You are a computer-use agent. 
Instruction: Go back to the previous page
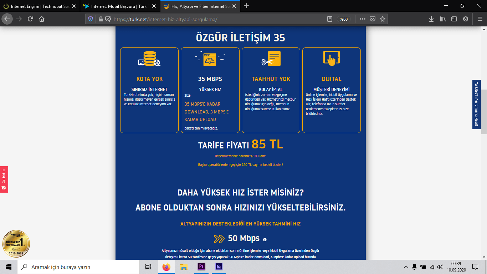coord(7,19)
